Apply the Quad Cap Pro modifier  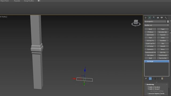tap(150, 43)
